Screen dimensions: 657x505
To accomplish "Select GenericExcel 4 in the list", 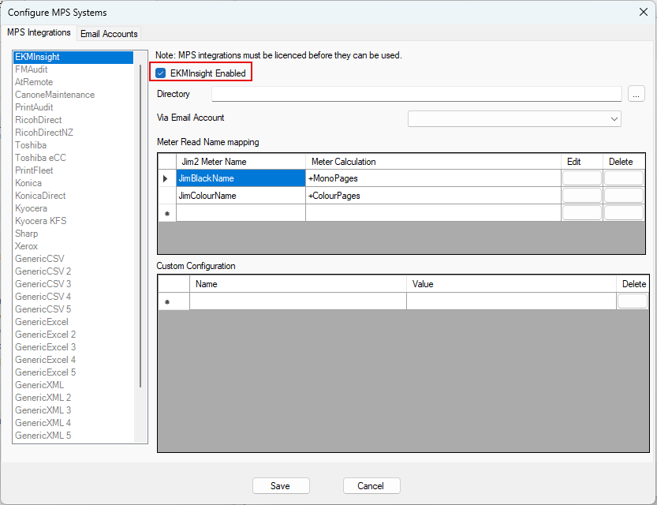I will pyautogui.click(x=73, y=360).
